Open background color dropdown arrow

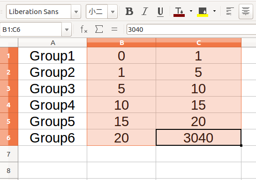[214, 11]
